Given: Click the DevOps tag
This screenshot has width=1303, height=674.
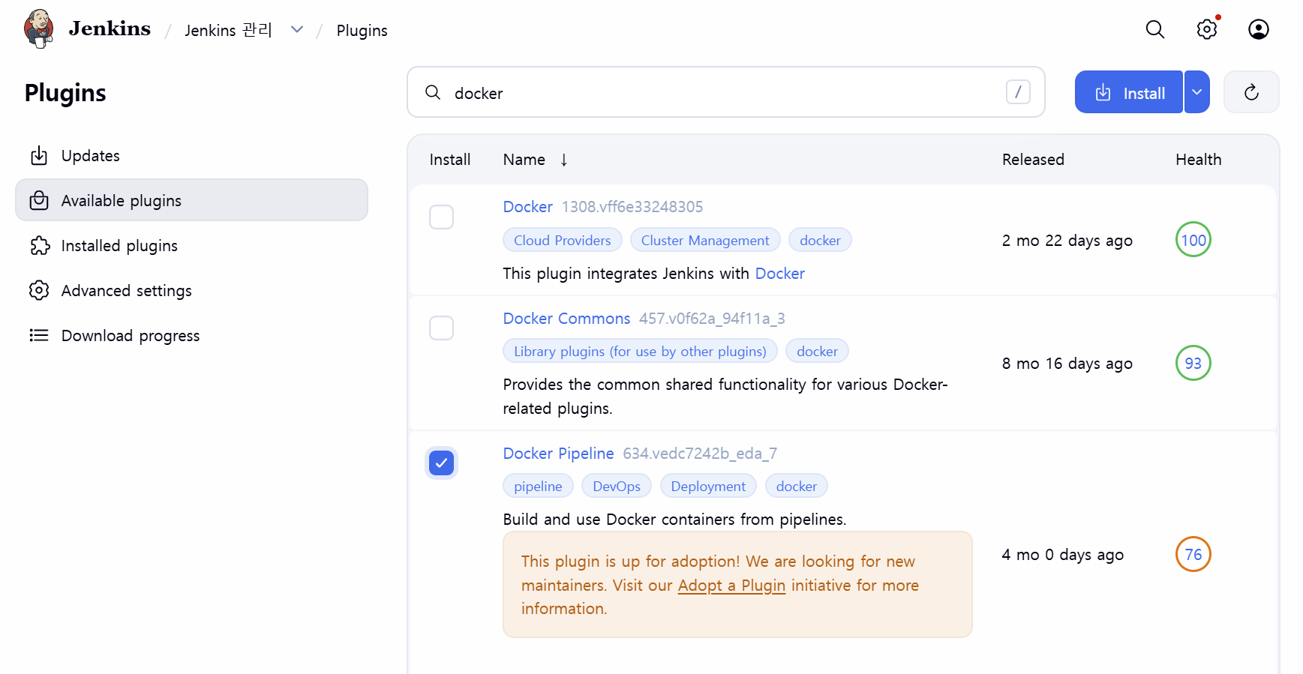Looking at the screenshot, I should point(617,486).
